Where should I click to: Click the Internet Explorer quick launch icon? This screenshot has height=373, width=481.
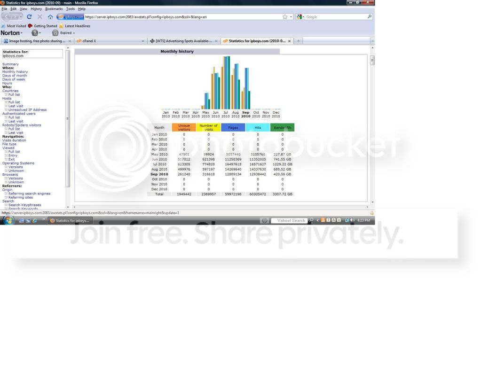coord(35,220)
